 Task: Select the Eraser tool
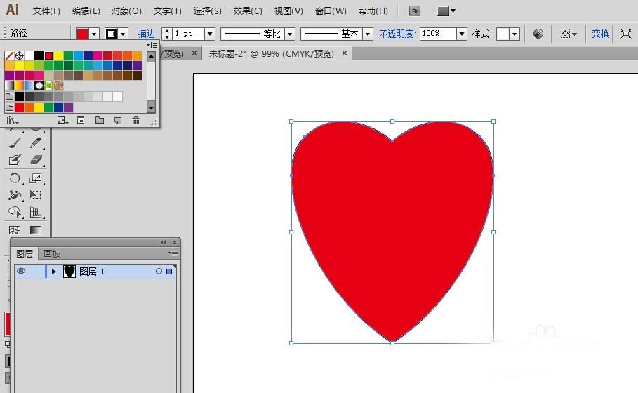36,161
